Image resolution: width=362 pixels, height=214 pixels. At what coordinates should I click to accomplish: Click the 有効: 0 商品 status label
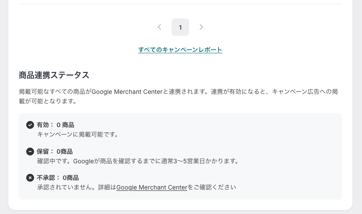pos(55,125)
